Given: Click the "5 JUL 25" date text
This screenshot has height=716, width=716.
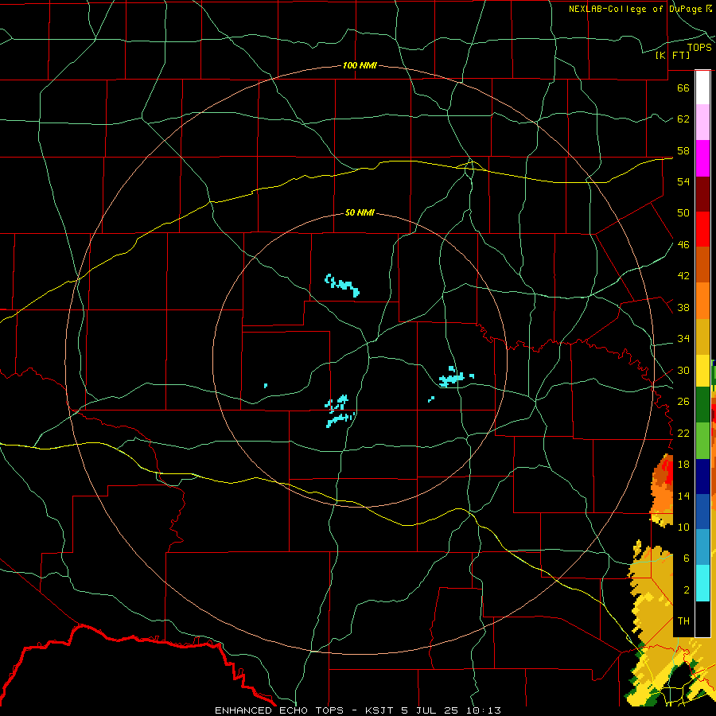Looking at the screenshot, I should pyautogui.click(x=431, y=710).
